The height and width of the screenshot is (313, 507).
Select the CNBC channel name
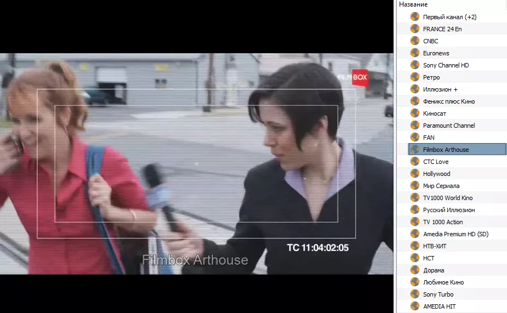point(430,41)
